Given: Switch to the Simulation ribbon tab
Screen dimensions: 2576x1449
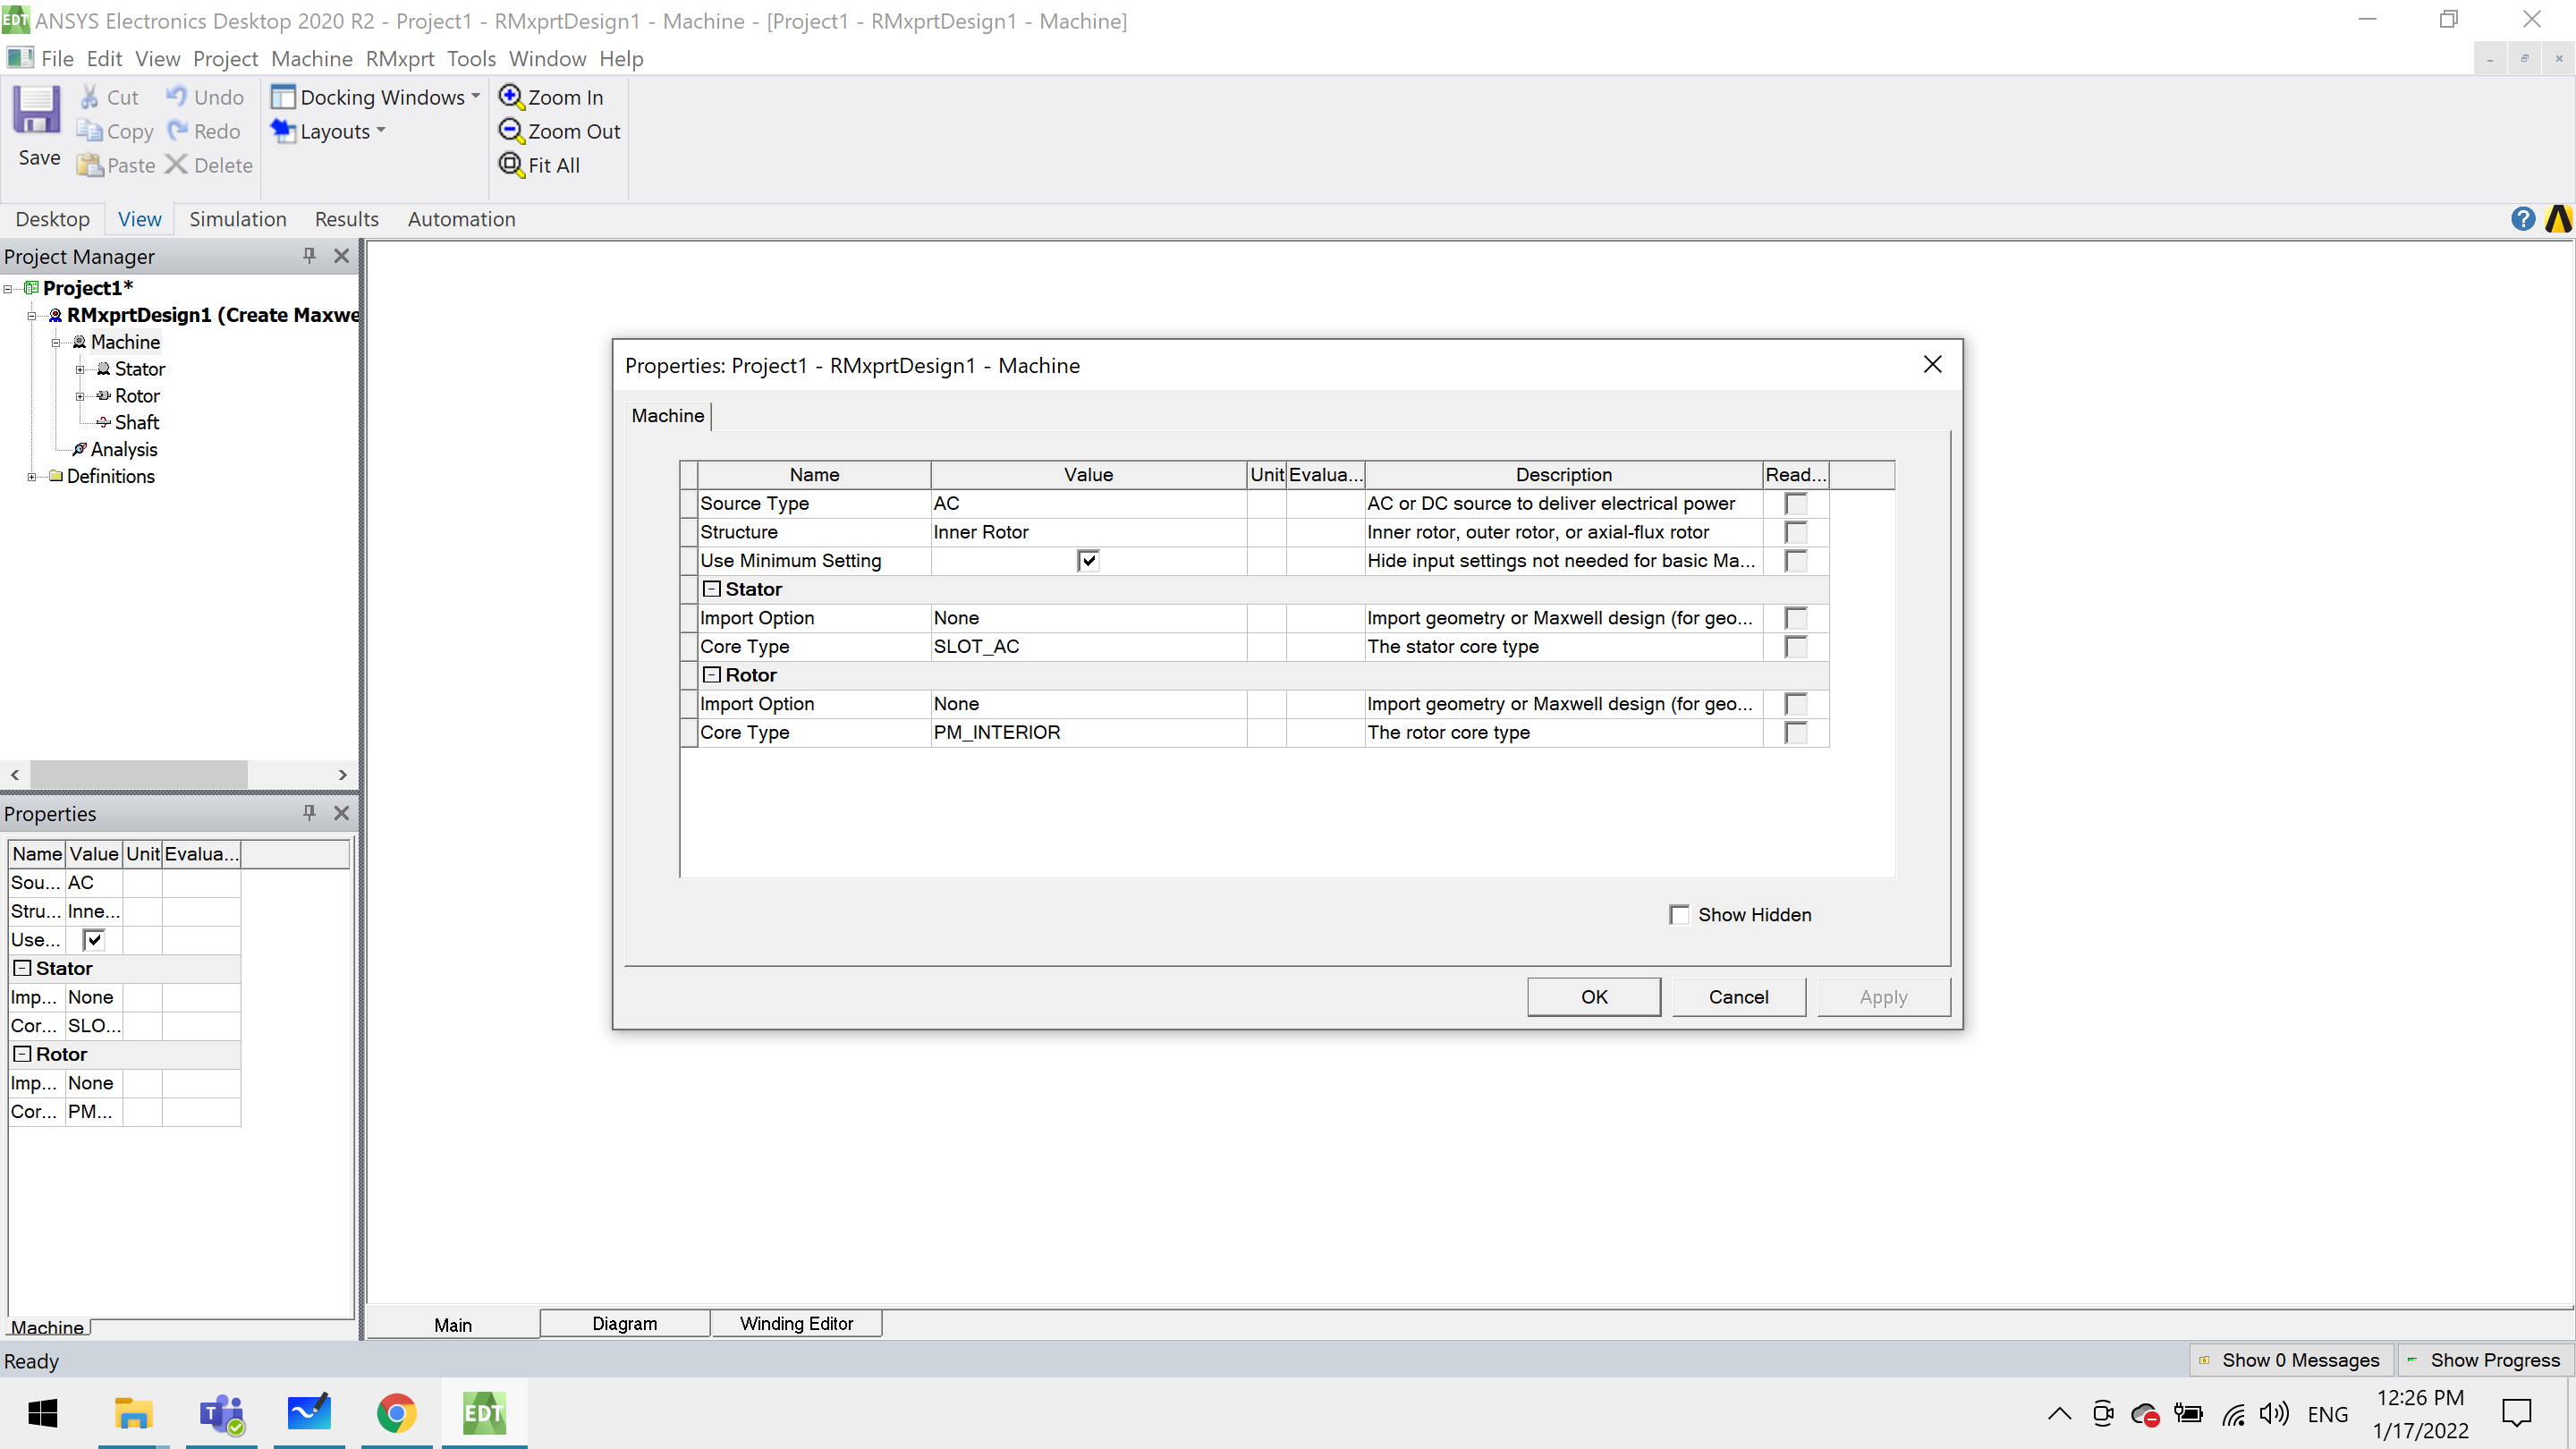Looking at the screenshot, I should 238,219.
